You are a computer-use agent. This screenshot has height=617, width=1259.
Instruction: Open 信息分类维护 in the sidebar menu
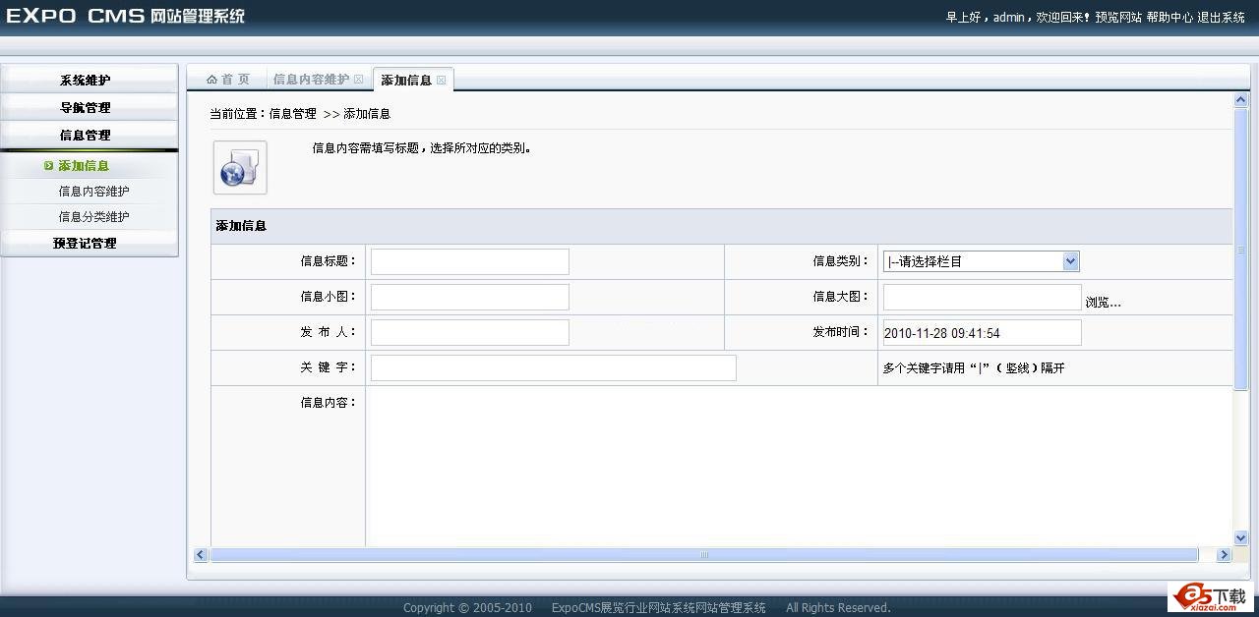[x=93, y=217]
